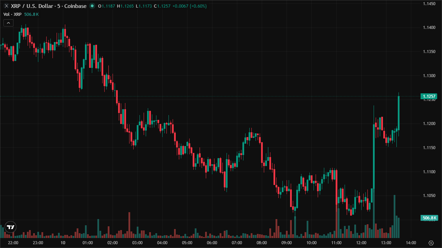This screenshot has width=442, height=248.
Task: Click the TradingView logo
Action: [x=11, y=227]
